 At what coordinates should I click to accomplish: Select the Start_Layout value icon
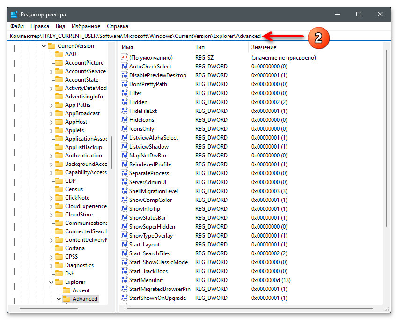tap(125, 244)
